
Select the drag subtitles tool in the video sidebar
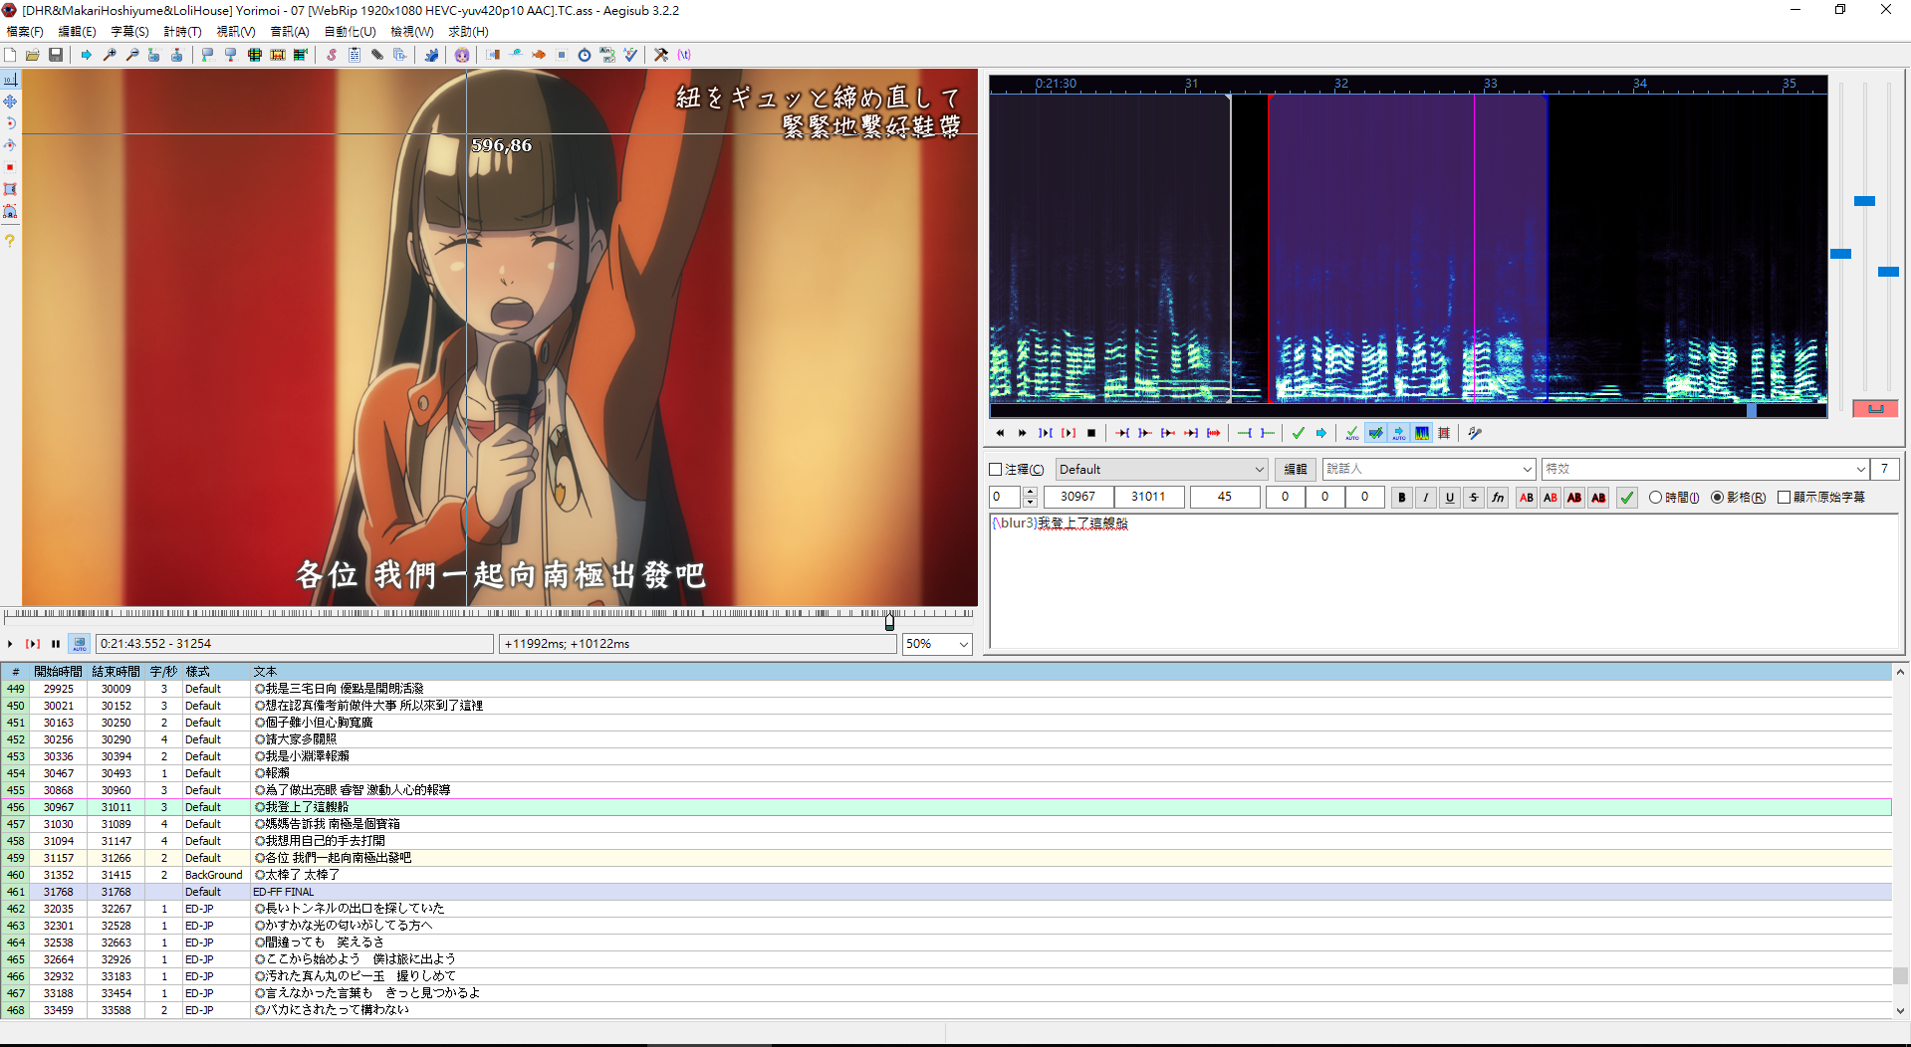pos(10,102)
